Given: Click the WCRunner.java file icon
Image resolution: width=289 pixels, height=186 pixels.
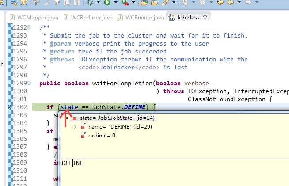Looking at the screenshot, I should click(x=120, y=18).
